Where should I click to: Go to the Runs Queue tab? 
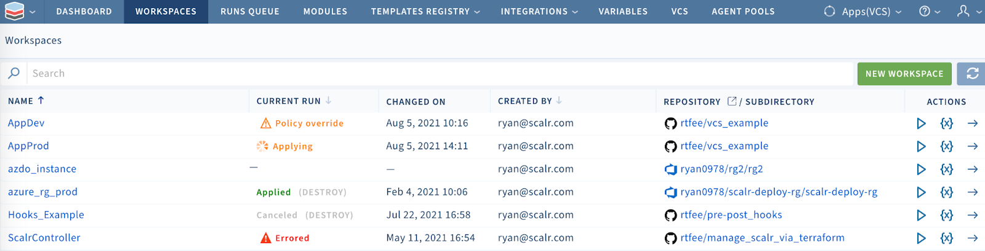tap(250, 12)
